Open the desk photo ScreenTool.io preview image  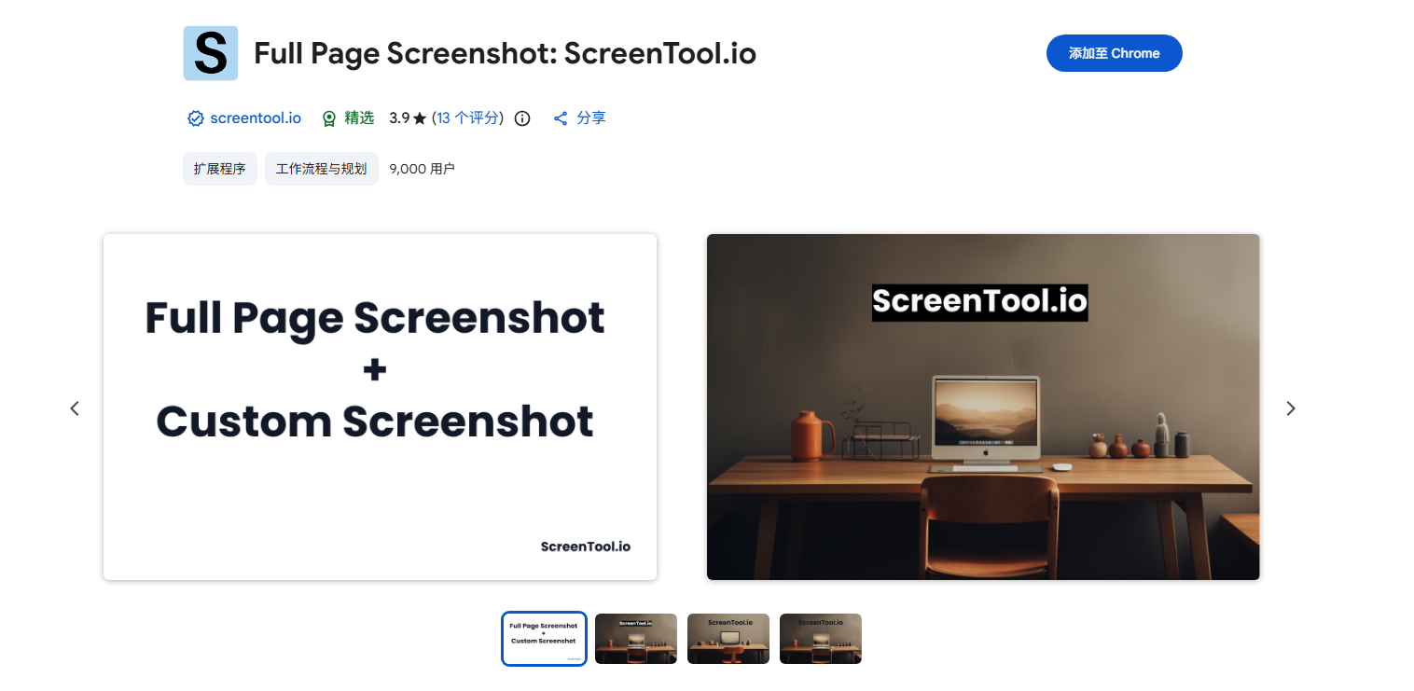point(983,407)
